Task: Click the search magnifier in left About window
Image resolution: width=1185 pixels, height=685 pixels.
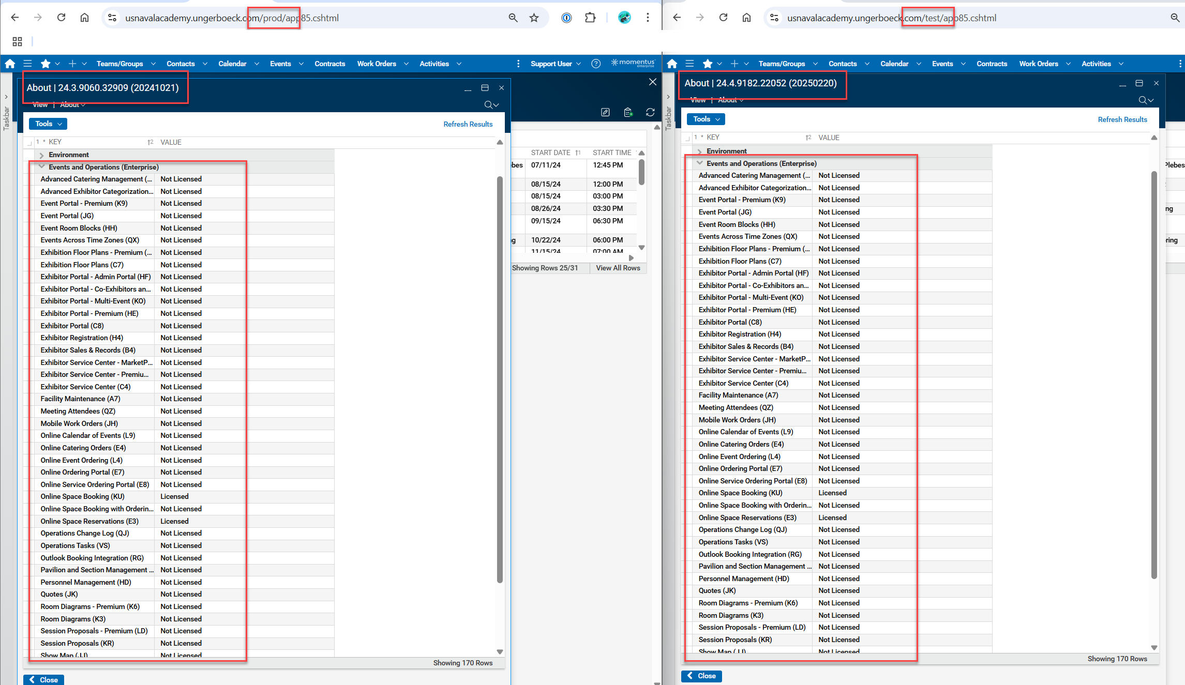Action: (489, 105)
